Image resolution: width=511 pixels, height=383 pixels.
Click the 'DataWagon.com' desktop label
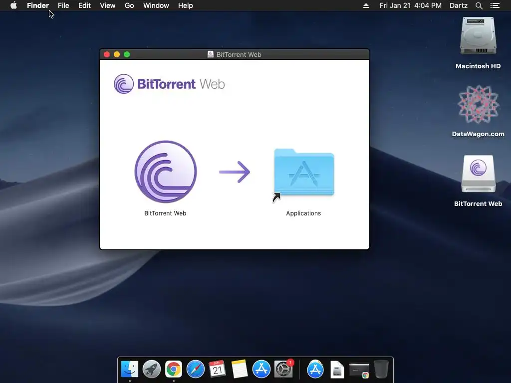(x=478, y=134)
